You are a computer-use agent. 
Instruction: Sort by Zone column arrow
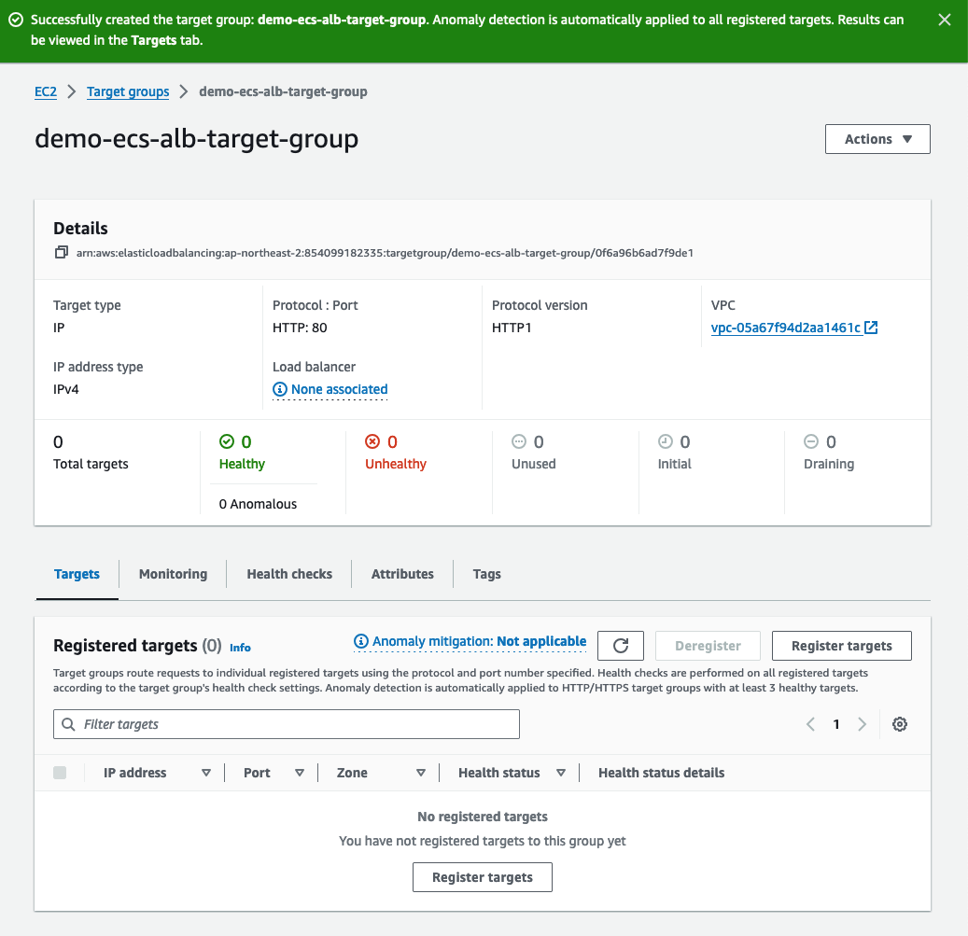tap(421, 773)
